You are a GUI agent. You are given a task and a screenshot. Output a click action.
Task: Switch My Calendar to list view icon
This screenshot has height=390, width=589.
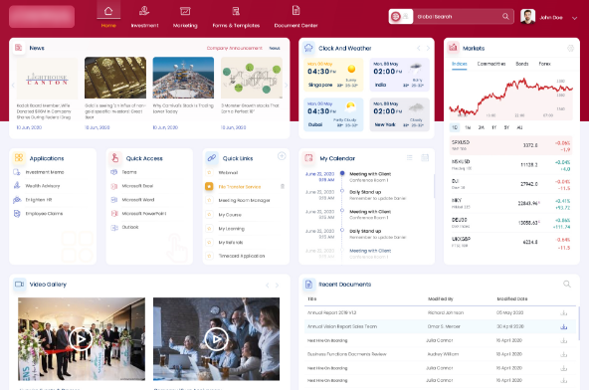(410, 158)
